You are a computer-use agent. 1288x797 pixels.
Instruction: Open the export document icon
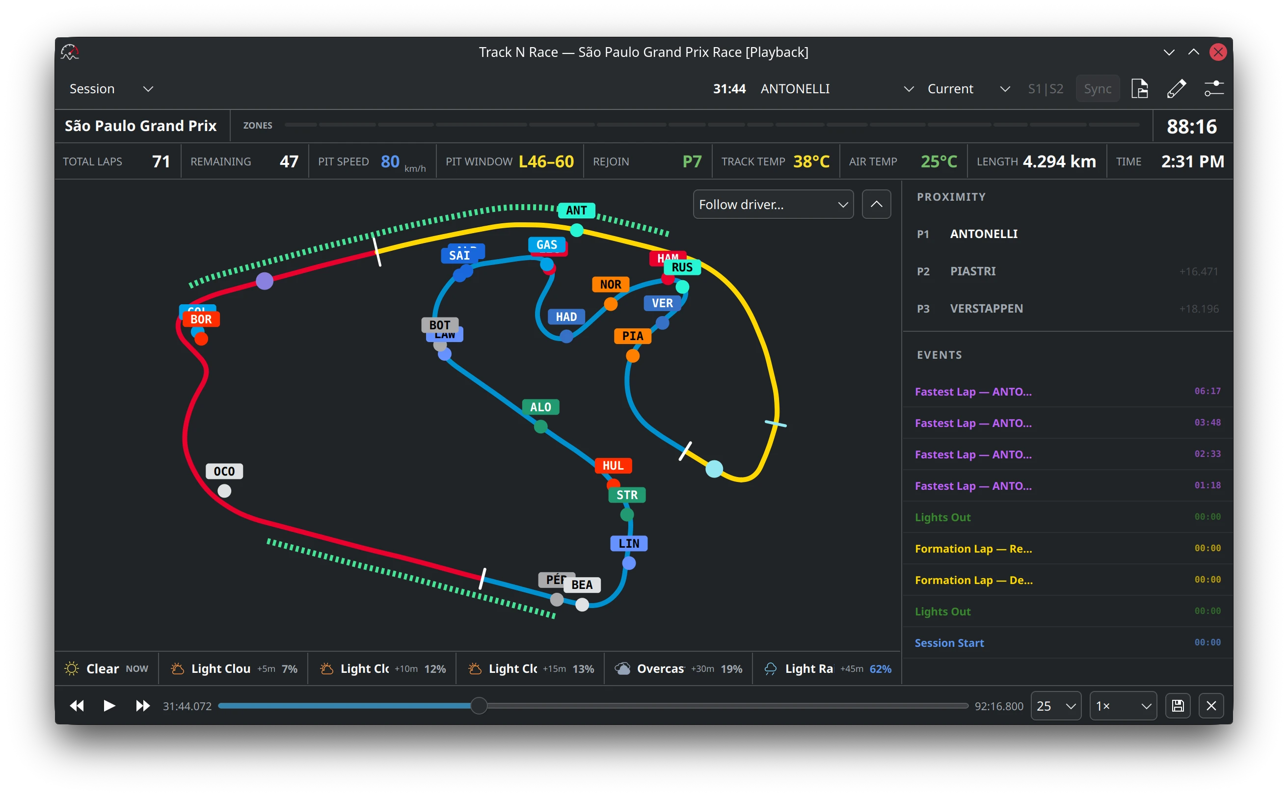[1139, 88]
